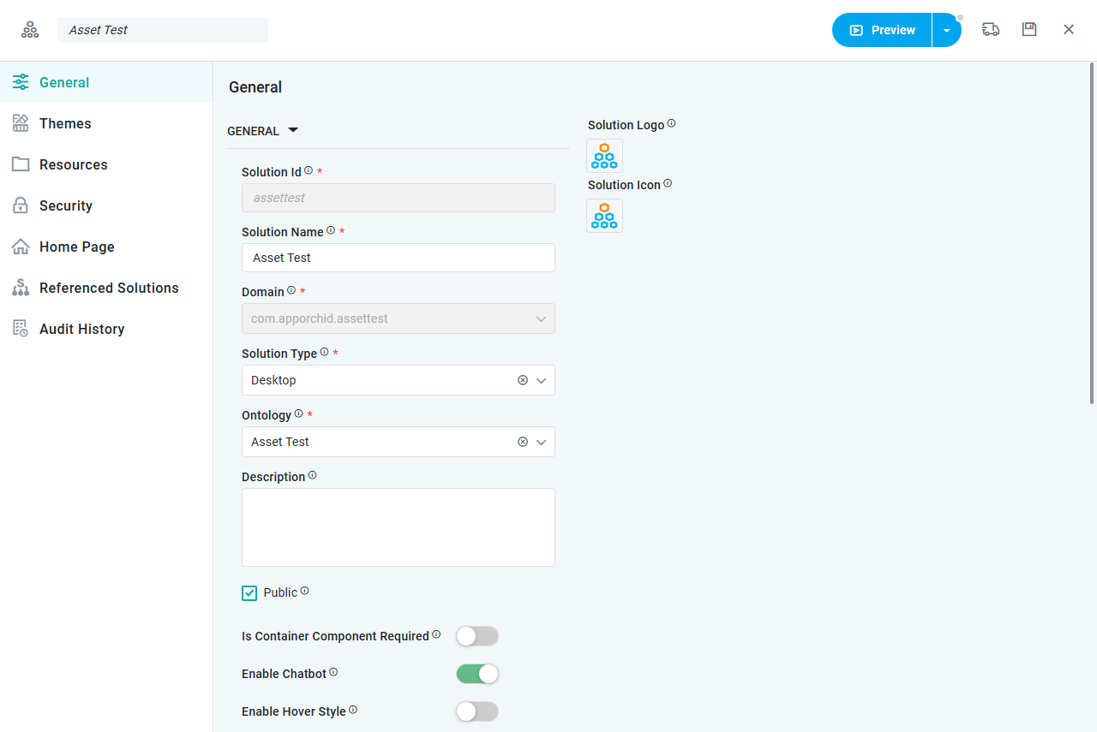The height and width of the screenshot is (732, 1097).
Task: Open the Solution Type dropdown
Action: (542, 380)
